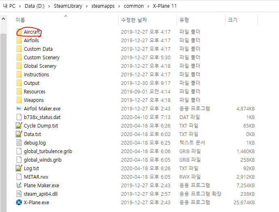Screen dimensions: 279x212
Task: Select file name steam_api64.dll
Action: coord(41,194)
